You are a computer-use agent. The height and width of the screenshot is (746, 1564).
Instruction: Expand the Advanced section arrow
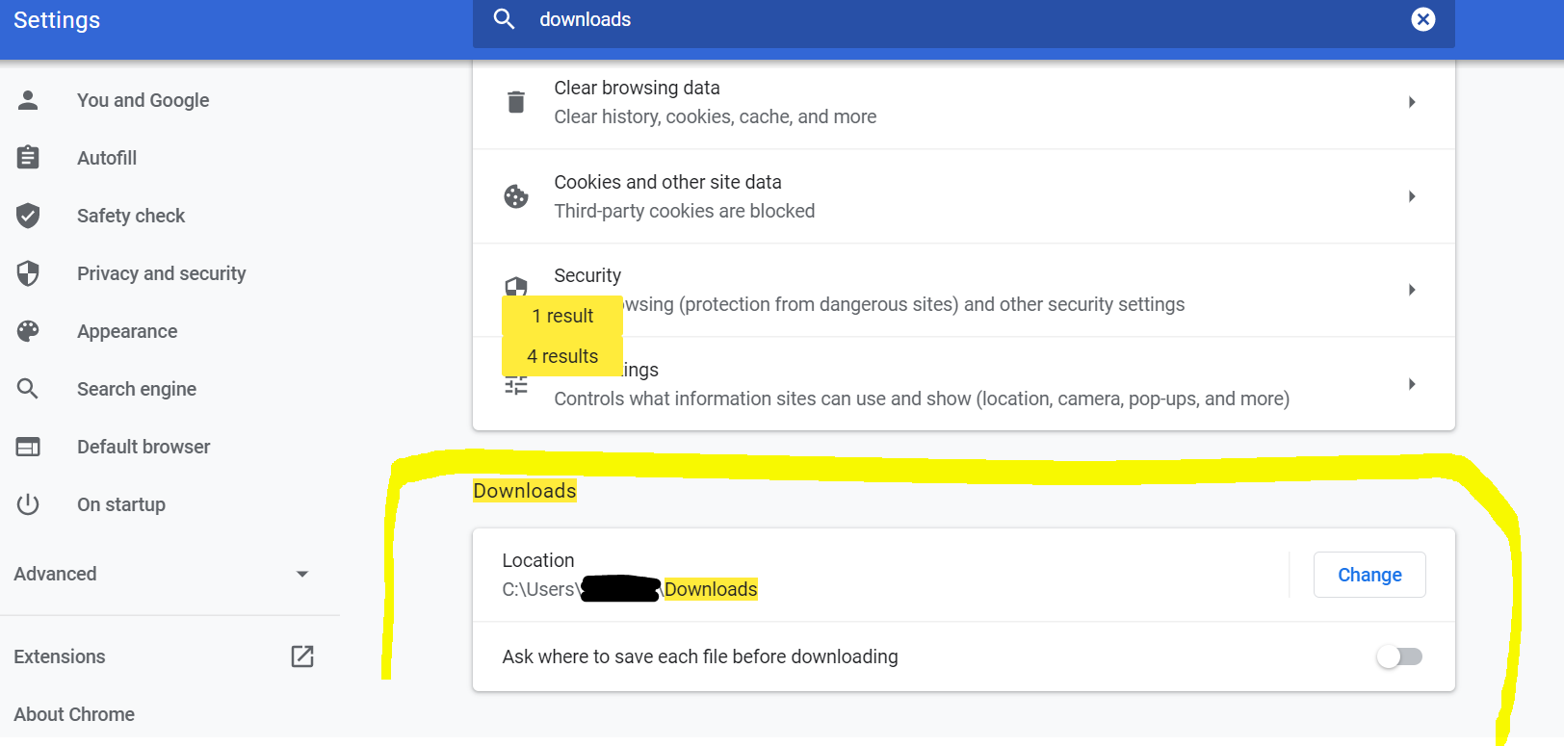[x=302, y=574]
